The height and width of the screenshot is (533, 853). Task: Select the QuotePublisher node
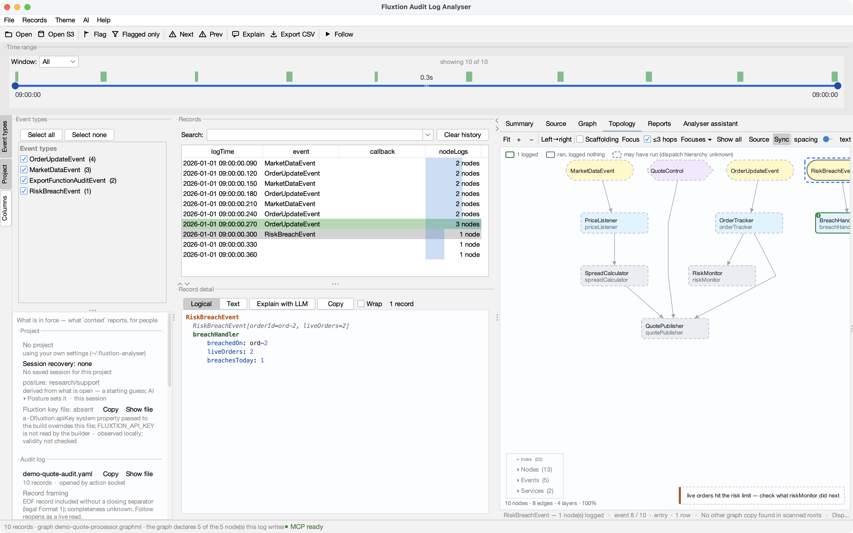click(x=675, y=329)
